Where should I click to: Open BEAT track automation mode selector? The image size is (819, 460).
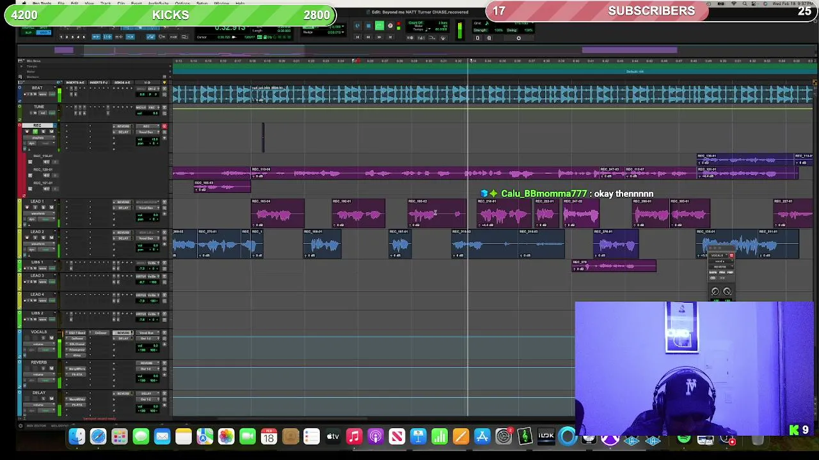pyautogui.click(x=52, y=94)
